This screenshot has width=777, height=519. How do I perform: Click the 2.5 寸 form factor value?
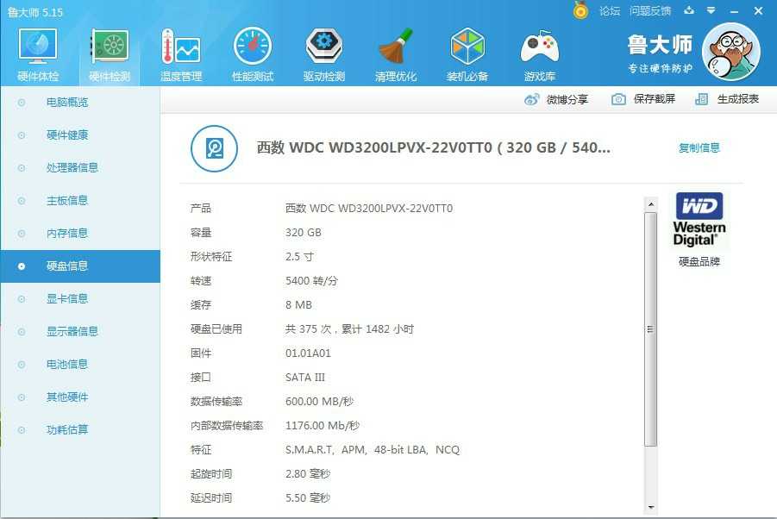coord(299,257)
